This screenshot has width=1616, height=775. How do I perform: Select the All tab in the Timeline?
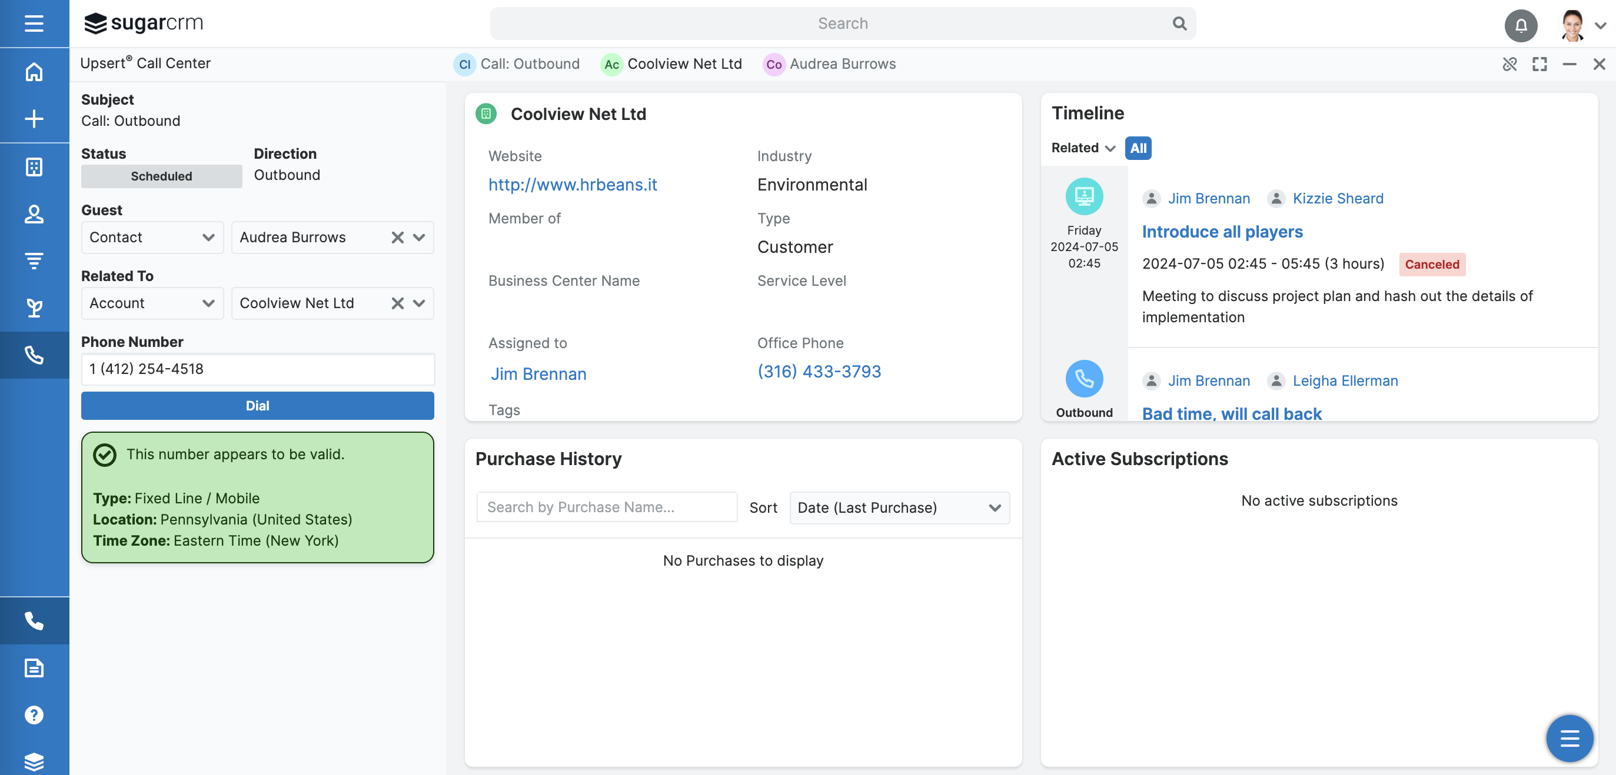(x=1138, y=148)
